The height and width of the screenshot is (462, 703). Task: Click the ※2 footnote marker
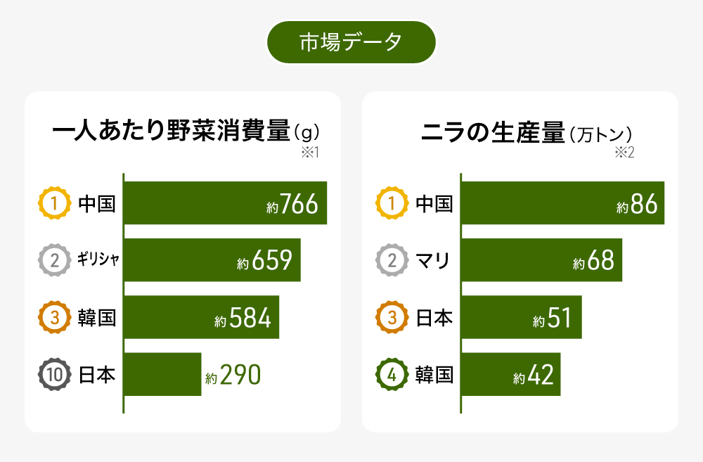point(625,153)
